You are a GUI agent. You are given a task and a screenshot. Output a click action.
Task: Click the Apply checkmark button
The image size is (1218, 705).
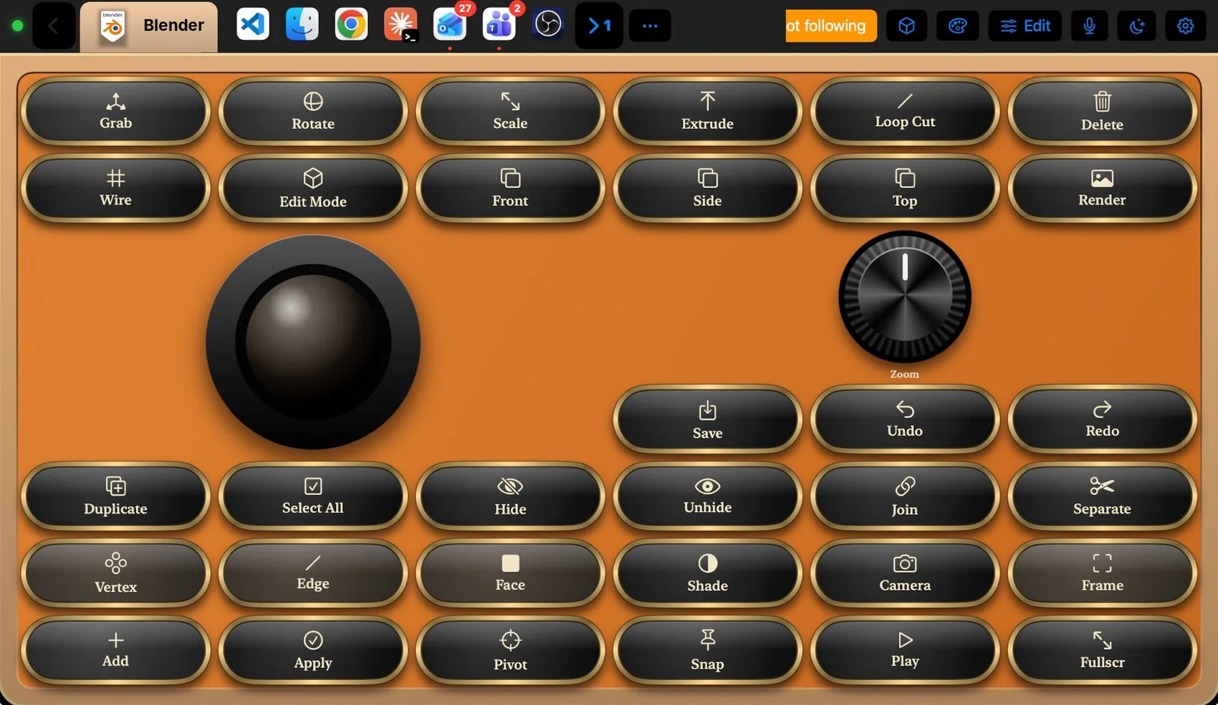point(313,651)
